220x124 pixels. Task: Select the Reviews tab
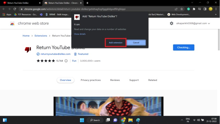tap(115, 80)
